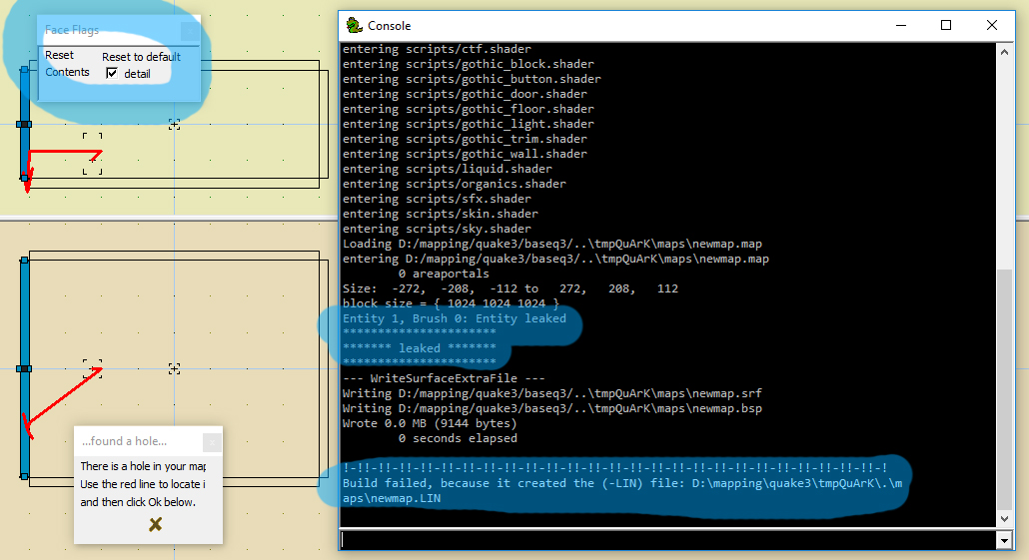Click the 'Entity 1, Brush 0: Entity leaked' line

[x=455, y=318]
